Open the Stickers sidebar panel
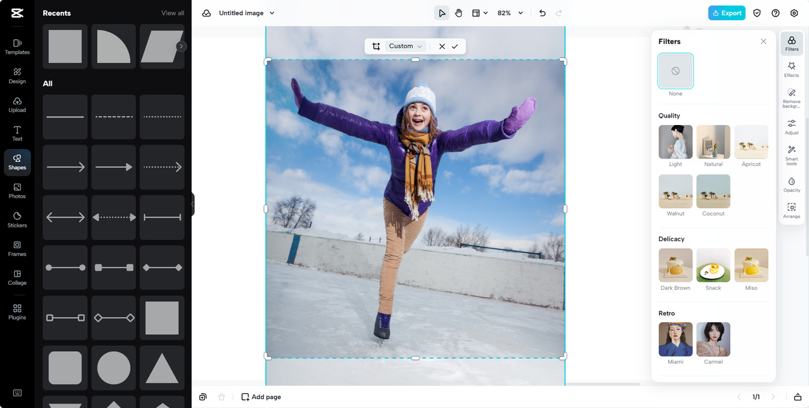Screen dimensions: 809x408 17,220
